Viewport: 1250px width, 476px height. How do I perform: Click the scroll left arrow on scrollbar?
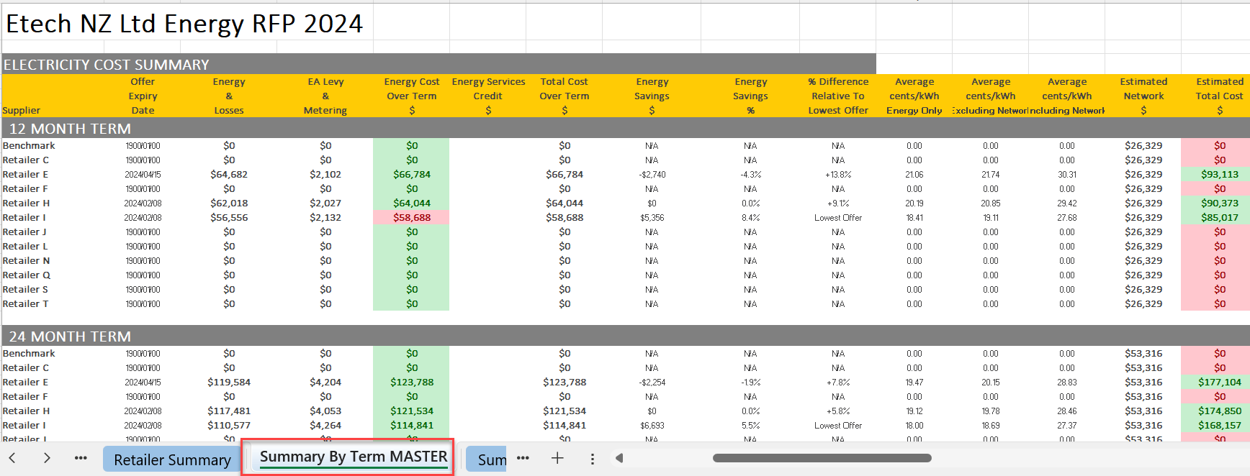[619, 458]
